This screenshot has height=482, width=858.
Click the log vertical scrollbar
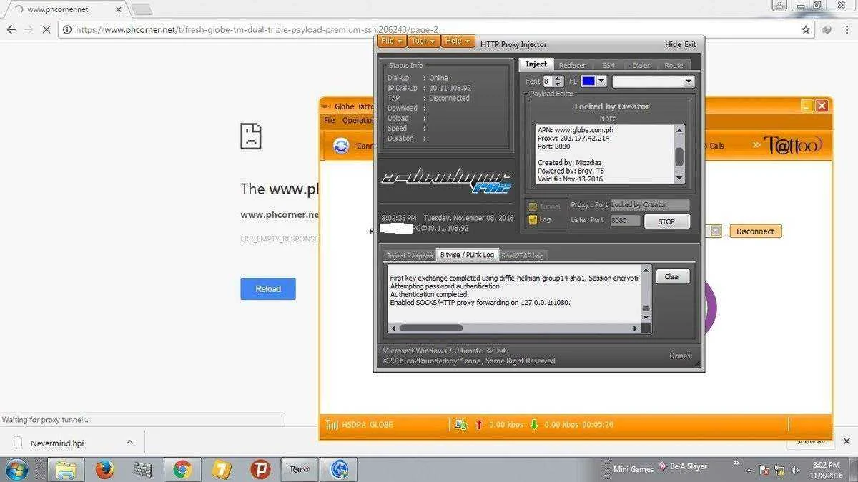(646, 293)
